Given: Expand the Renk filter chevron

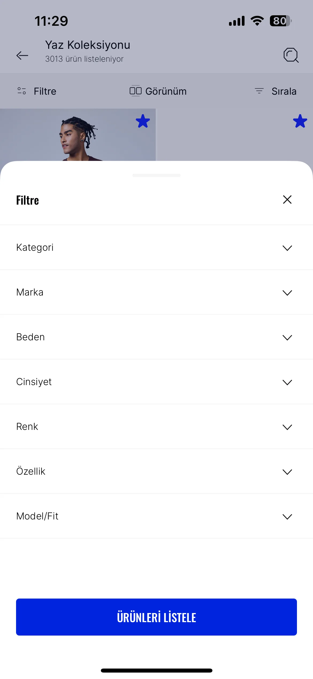Looking at the screenshot, I should (x=287, y=427).
